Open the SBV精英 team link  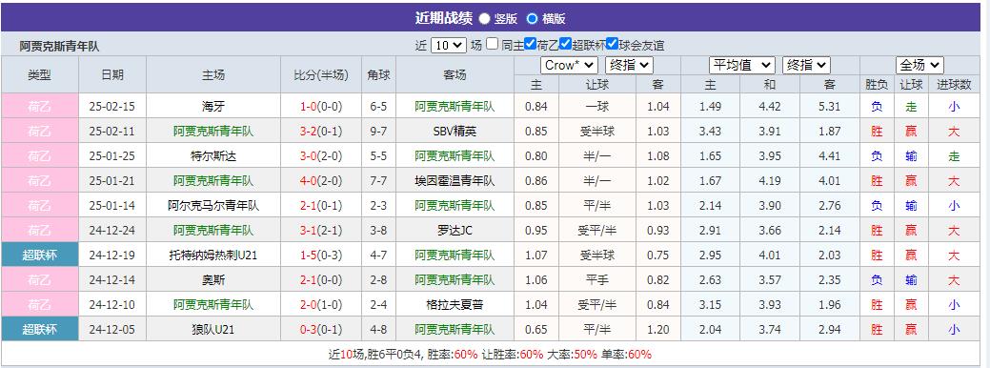455,132
